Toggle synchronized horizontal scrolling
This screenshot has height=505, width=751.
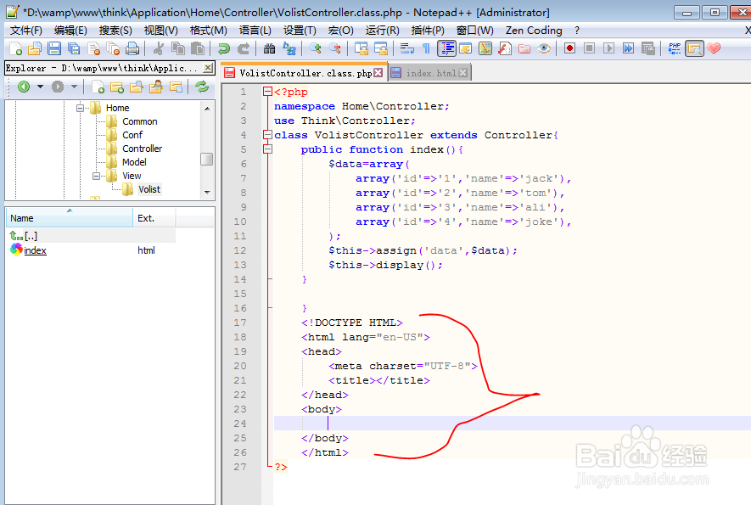[x=381, y=48]
